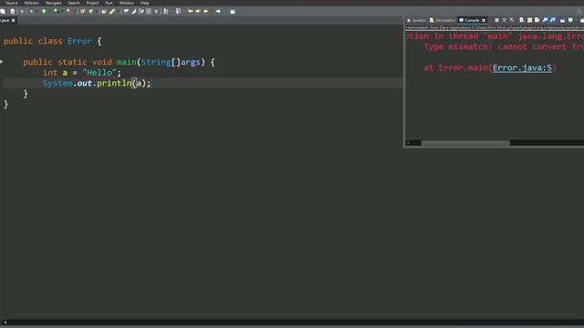This screenshot has width=584, height=328.
Task: Open the Source menu
Action: [x=12, y=3]
